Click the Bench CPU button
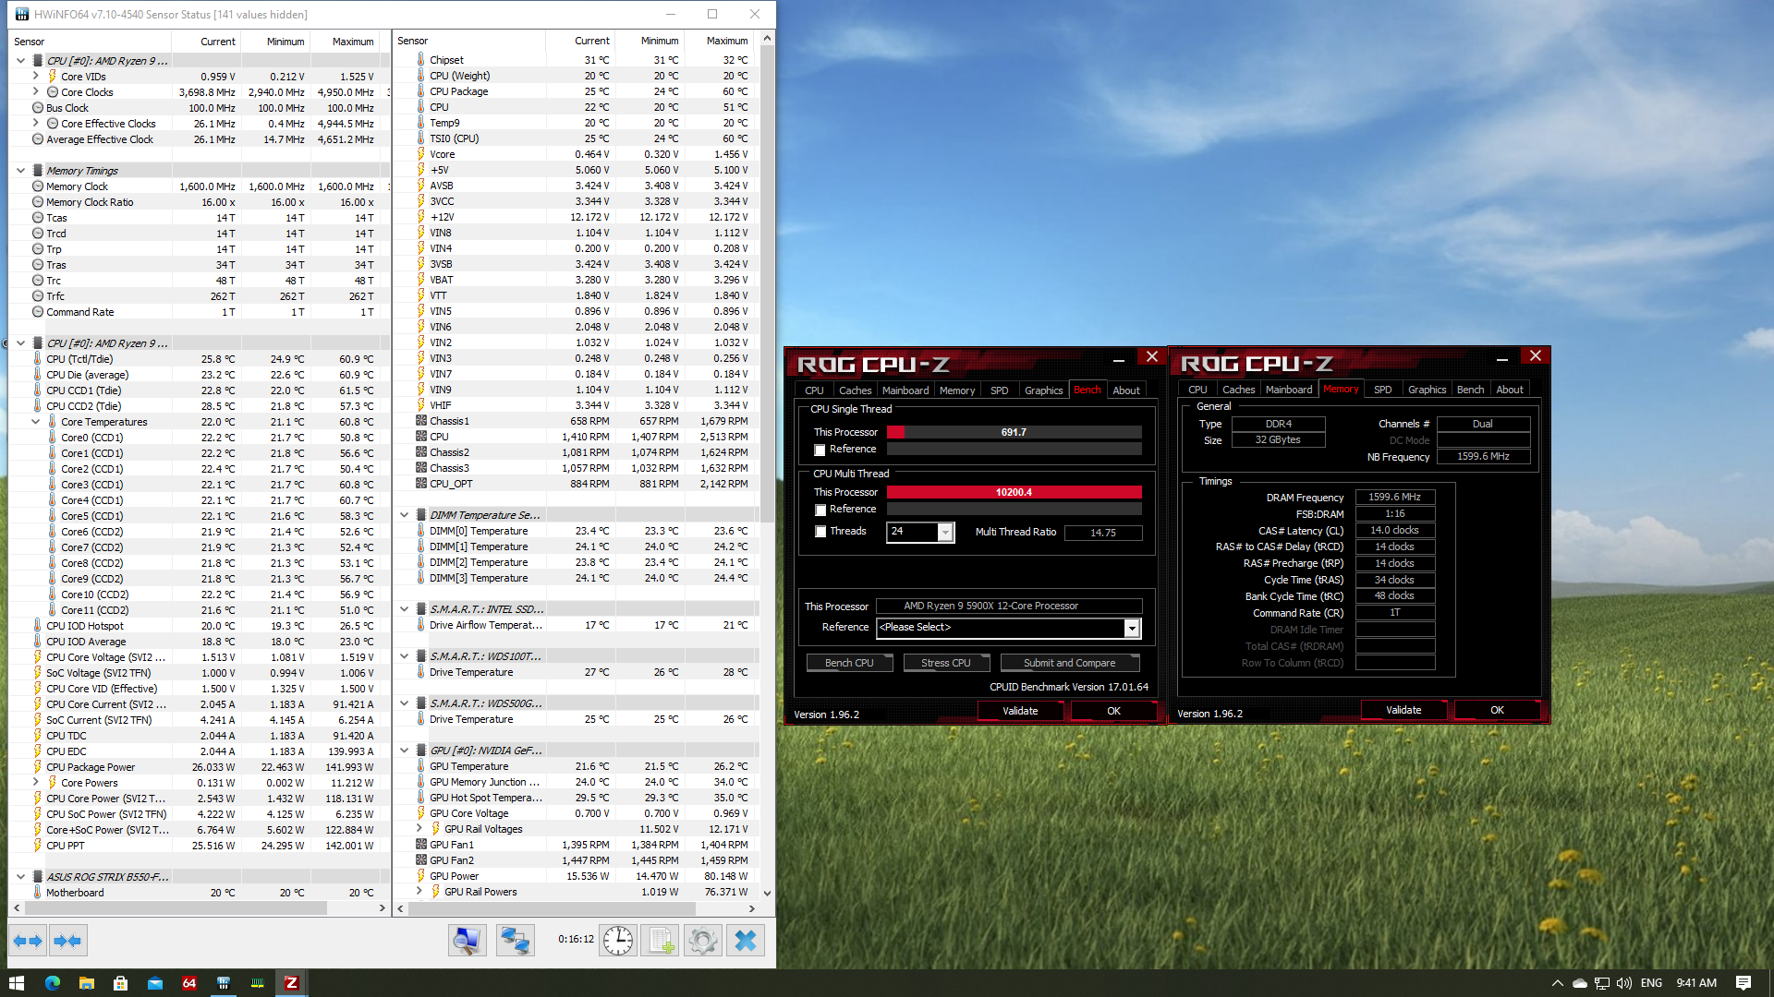Viewport: 1774px width, 997px height. pos(848,663)
